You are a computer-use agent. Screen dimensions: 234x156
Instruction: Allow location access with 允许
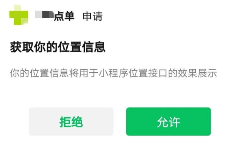point(168,121)
